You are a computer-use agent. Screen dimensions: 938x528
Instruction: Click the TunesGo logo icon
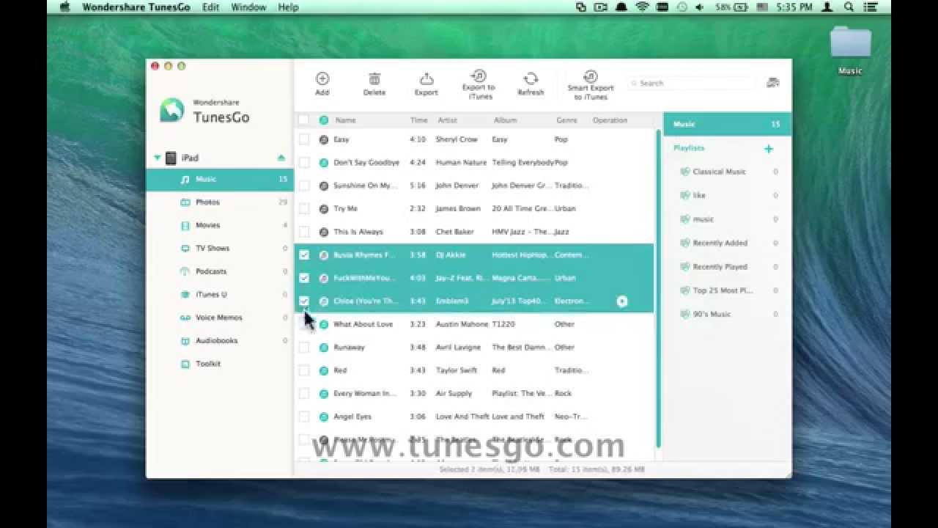point(172,110)
